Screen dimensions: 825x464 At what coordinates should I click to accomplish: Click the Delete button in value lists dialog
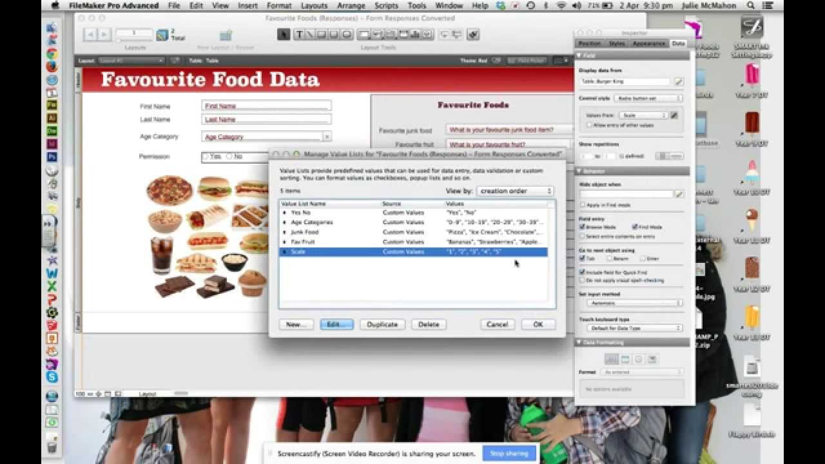tap(429, 324)
